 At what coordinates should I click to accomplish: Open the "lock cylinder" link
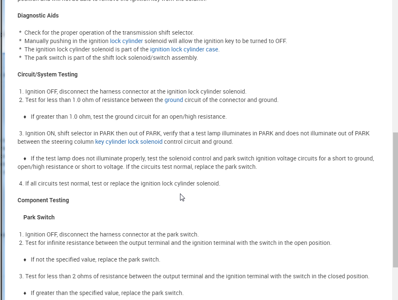(x=126, y=41)
